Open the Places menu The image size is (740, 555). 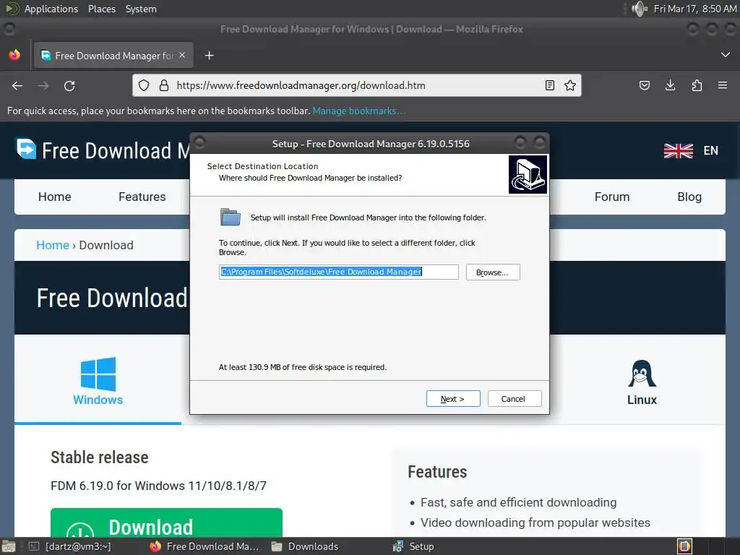tap(102, 9)
